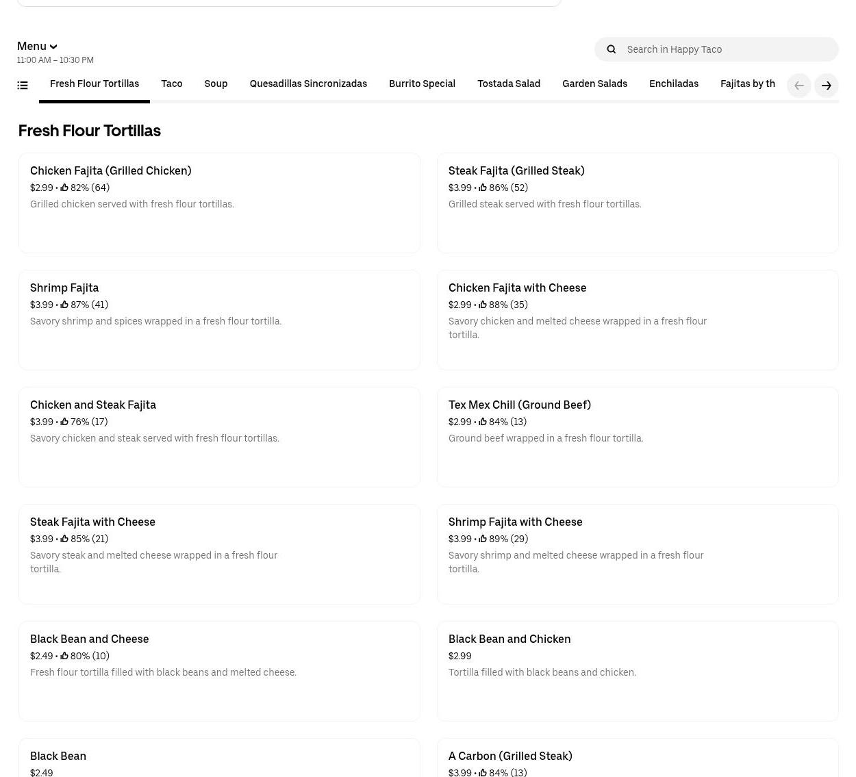Go to Burrito Special tab
Screen dimensions: 856x777
coord(422,84)
